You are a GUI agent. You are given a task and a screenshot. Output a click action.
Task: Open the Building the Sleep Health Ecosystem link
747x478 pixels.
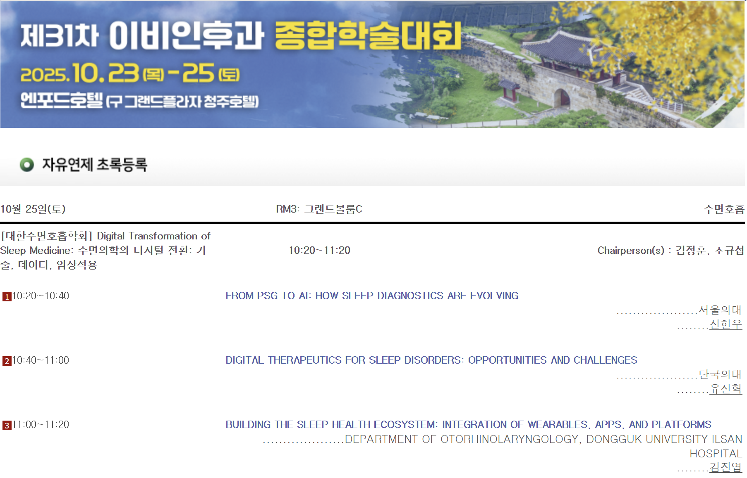point(468,425)
